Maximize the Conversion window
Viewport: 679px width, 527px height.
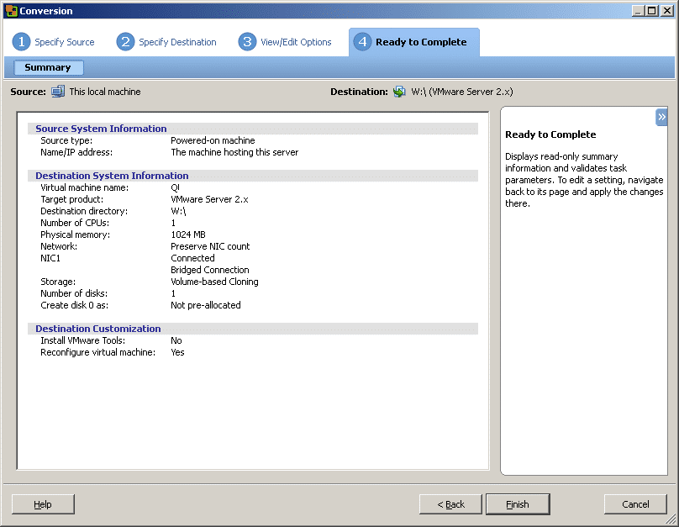(652, 11)
